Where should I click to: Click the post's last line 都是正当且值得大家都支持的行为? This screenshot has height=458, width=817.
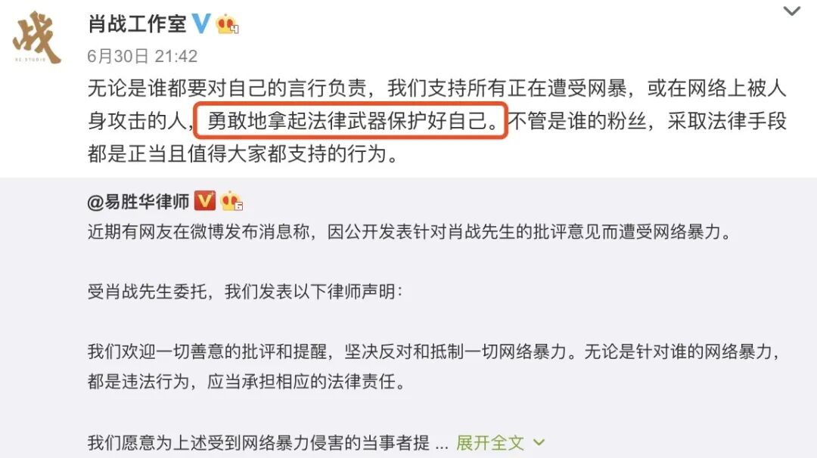click(243, 153)
